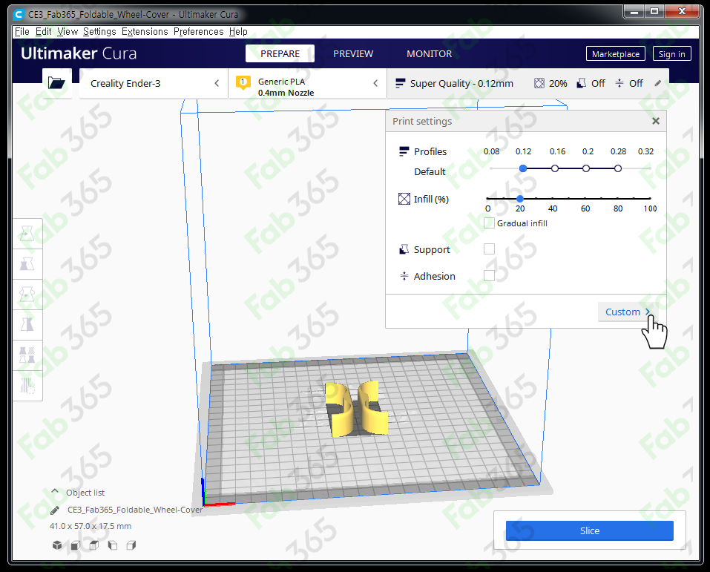Click the Infill pattern icon in panel

tap(404, 199)
